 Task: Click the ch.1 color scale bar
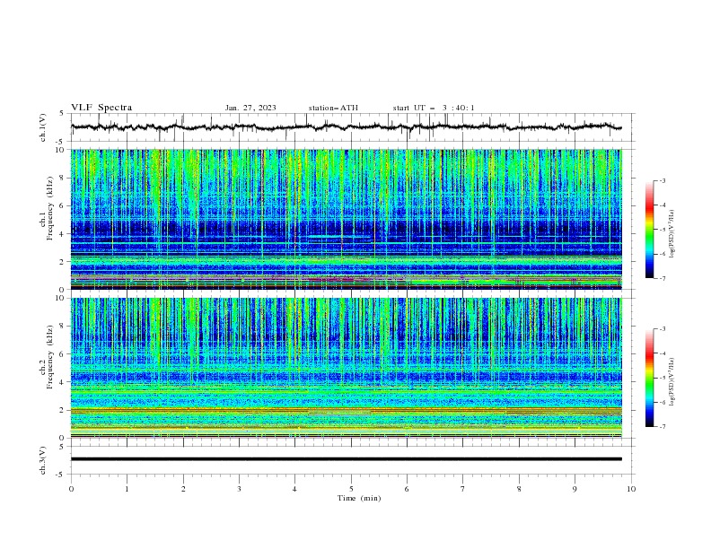(x=649, y=230)
